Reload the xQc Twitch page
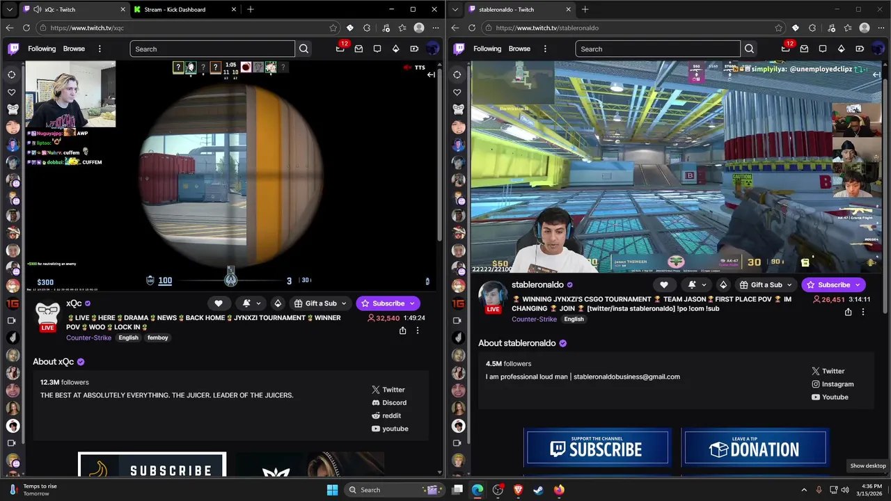The height and width of the screenshot is (501, 891). point(26,28)
